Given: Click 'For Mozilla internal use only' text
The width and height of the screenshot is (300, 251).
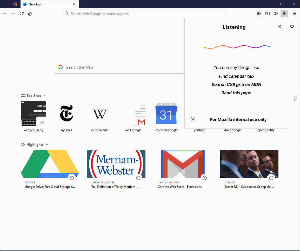Looking at the screenshot, I should point(238,119).
